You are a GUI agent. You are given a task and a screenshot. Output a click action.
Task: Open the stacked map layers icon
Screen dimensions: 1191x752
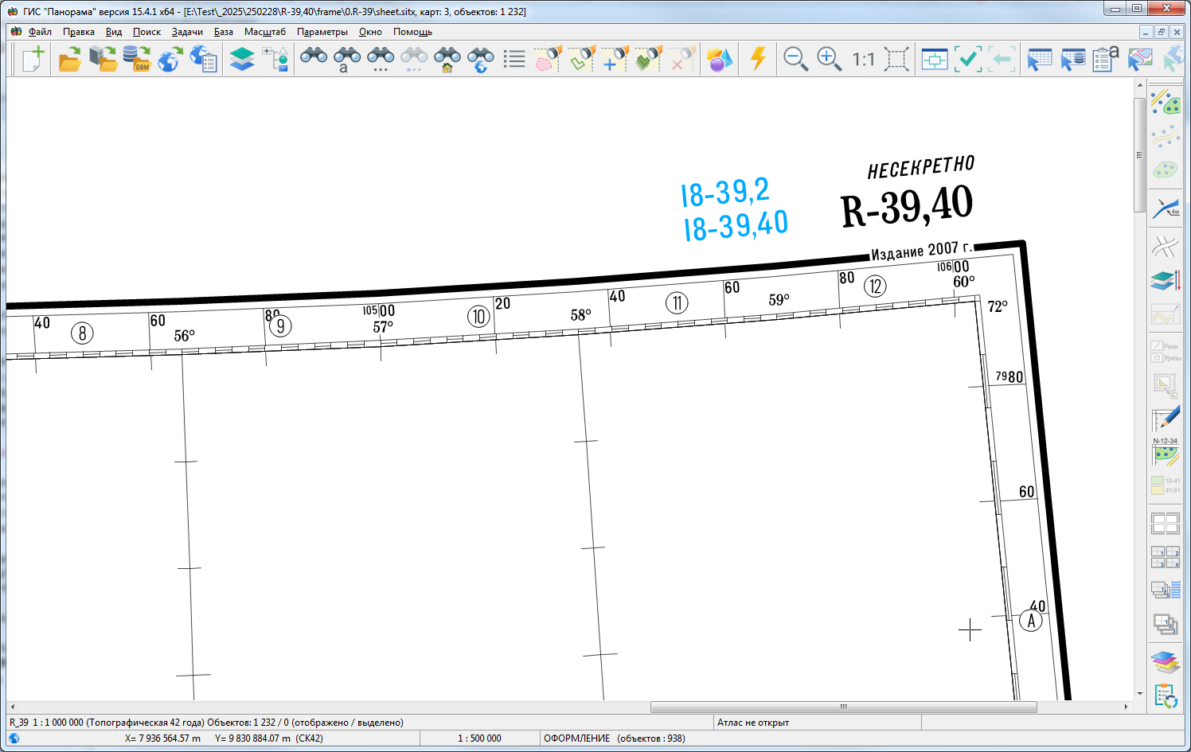242,59
